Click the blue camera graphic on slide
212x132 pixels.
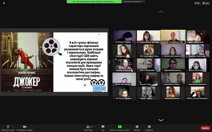tap(99, 88)
